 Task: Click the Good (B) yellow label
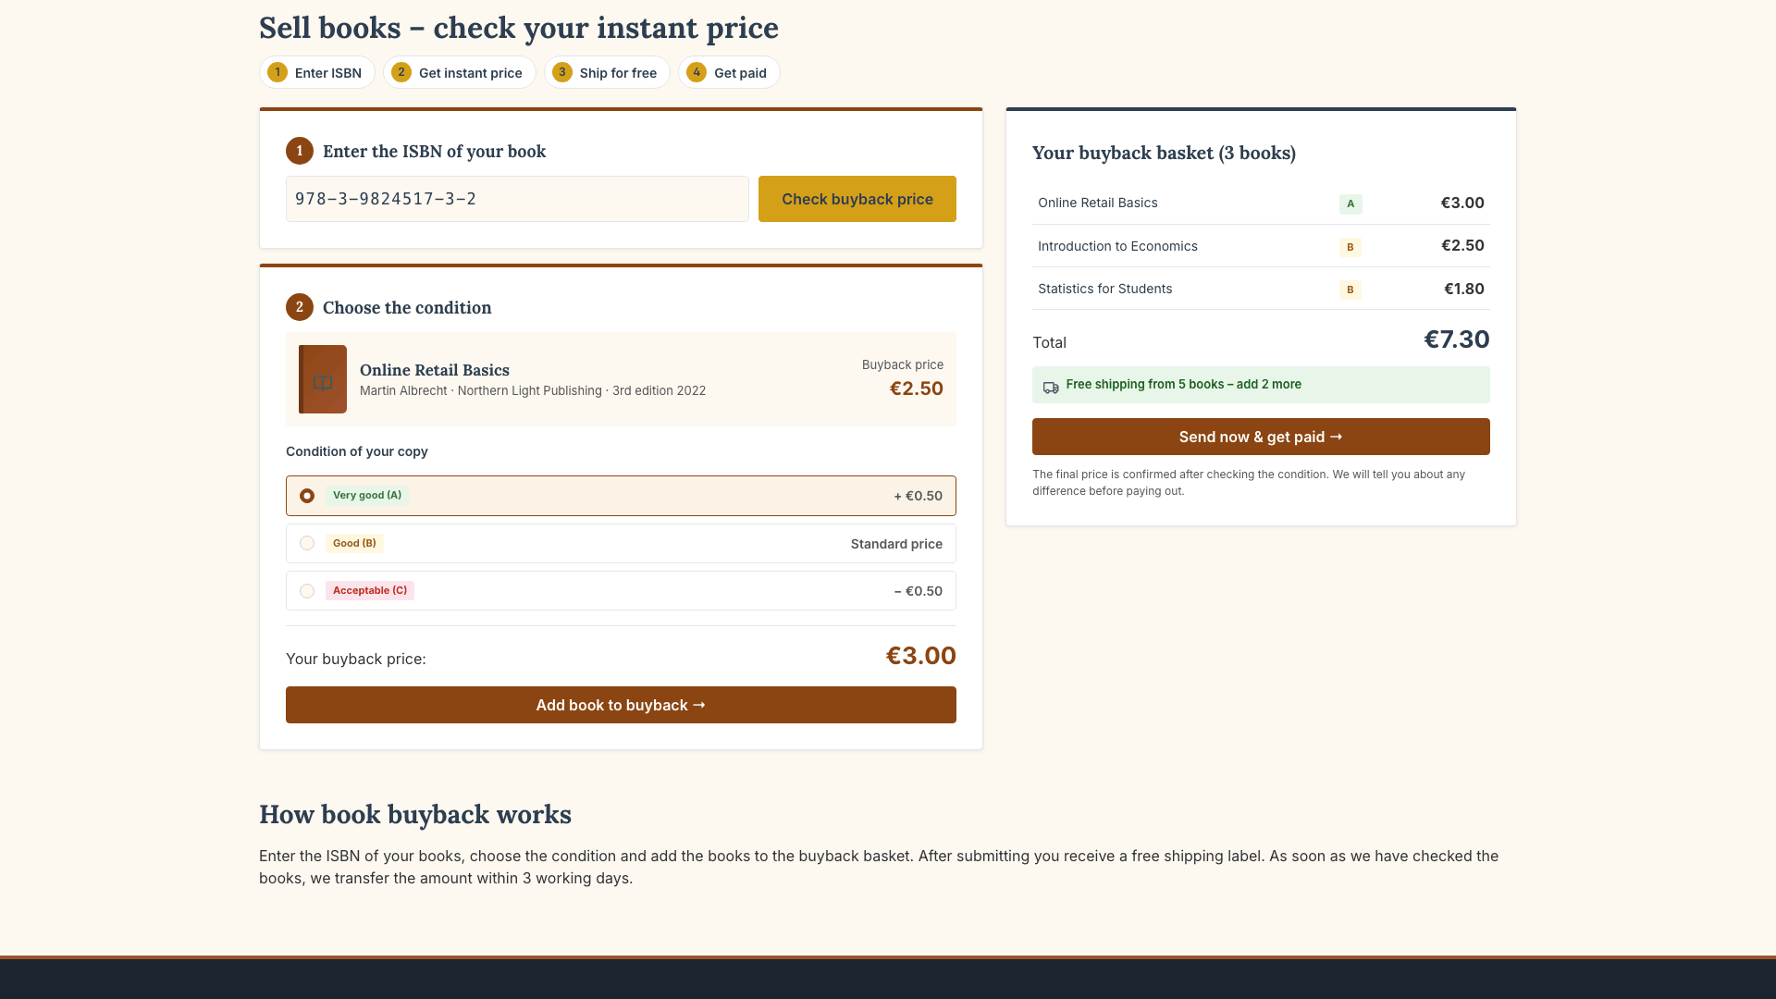(x=354, y=543)
